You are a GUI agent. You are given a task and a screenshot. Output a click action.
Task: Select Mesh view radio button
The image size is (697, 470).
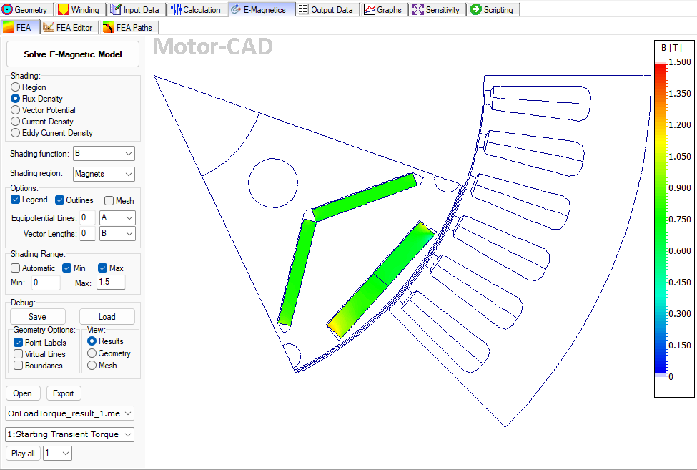tap(92, 365)
